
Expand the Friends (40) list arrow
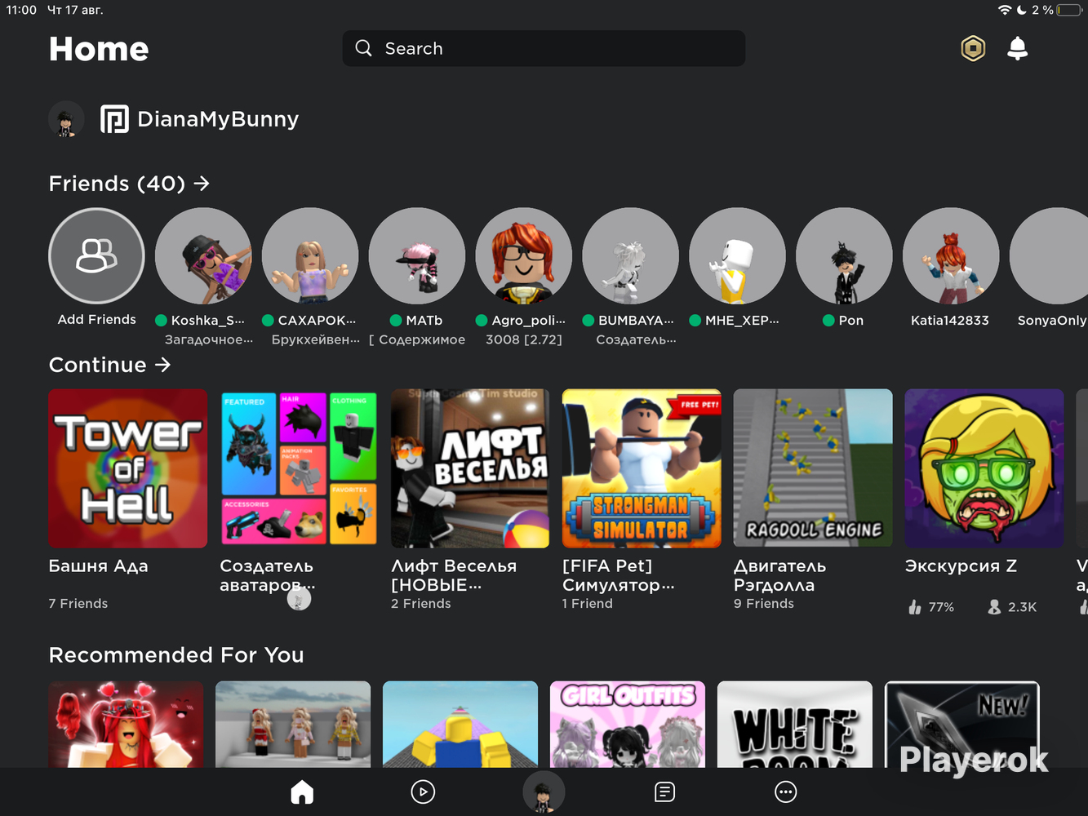(202, 184)
